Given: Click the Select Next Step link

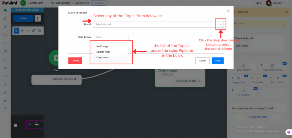Looking at the screenshot, I should 258,117.
